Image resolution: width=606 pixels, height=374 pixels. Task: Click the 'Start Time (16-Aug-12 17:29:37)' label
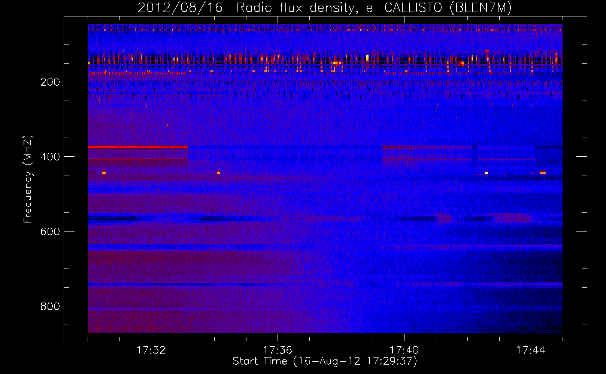pos(325,361)
